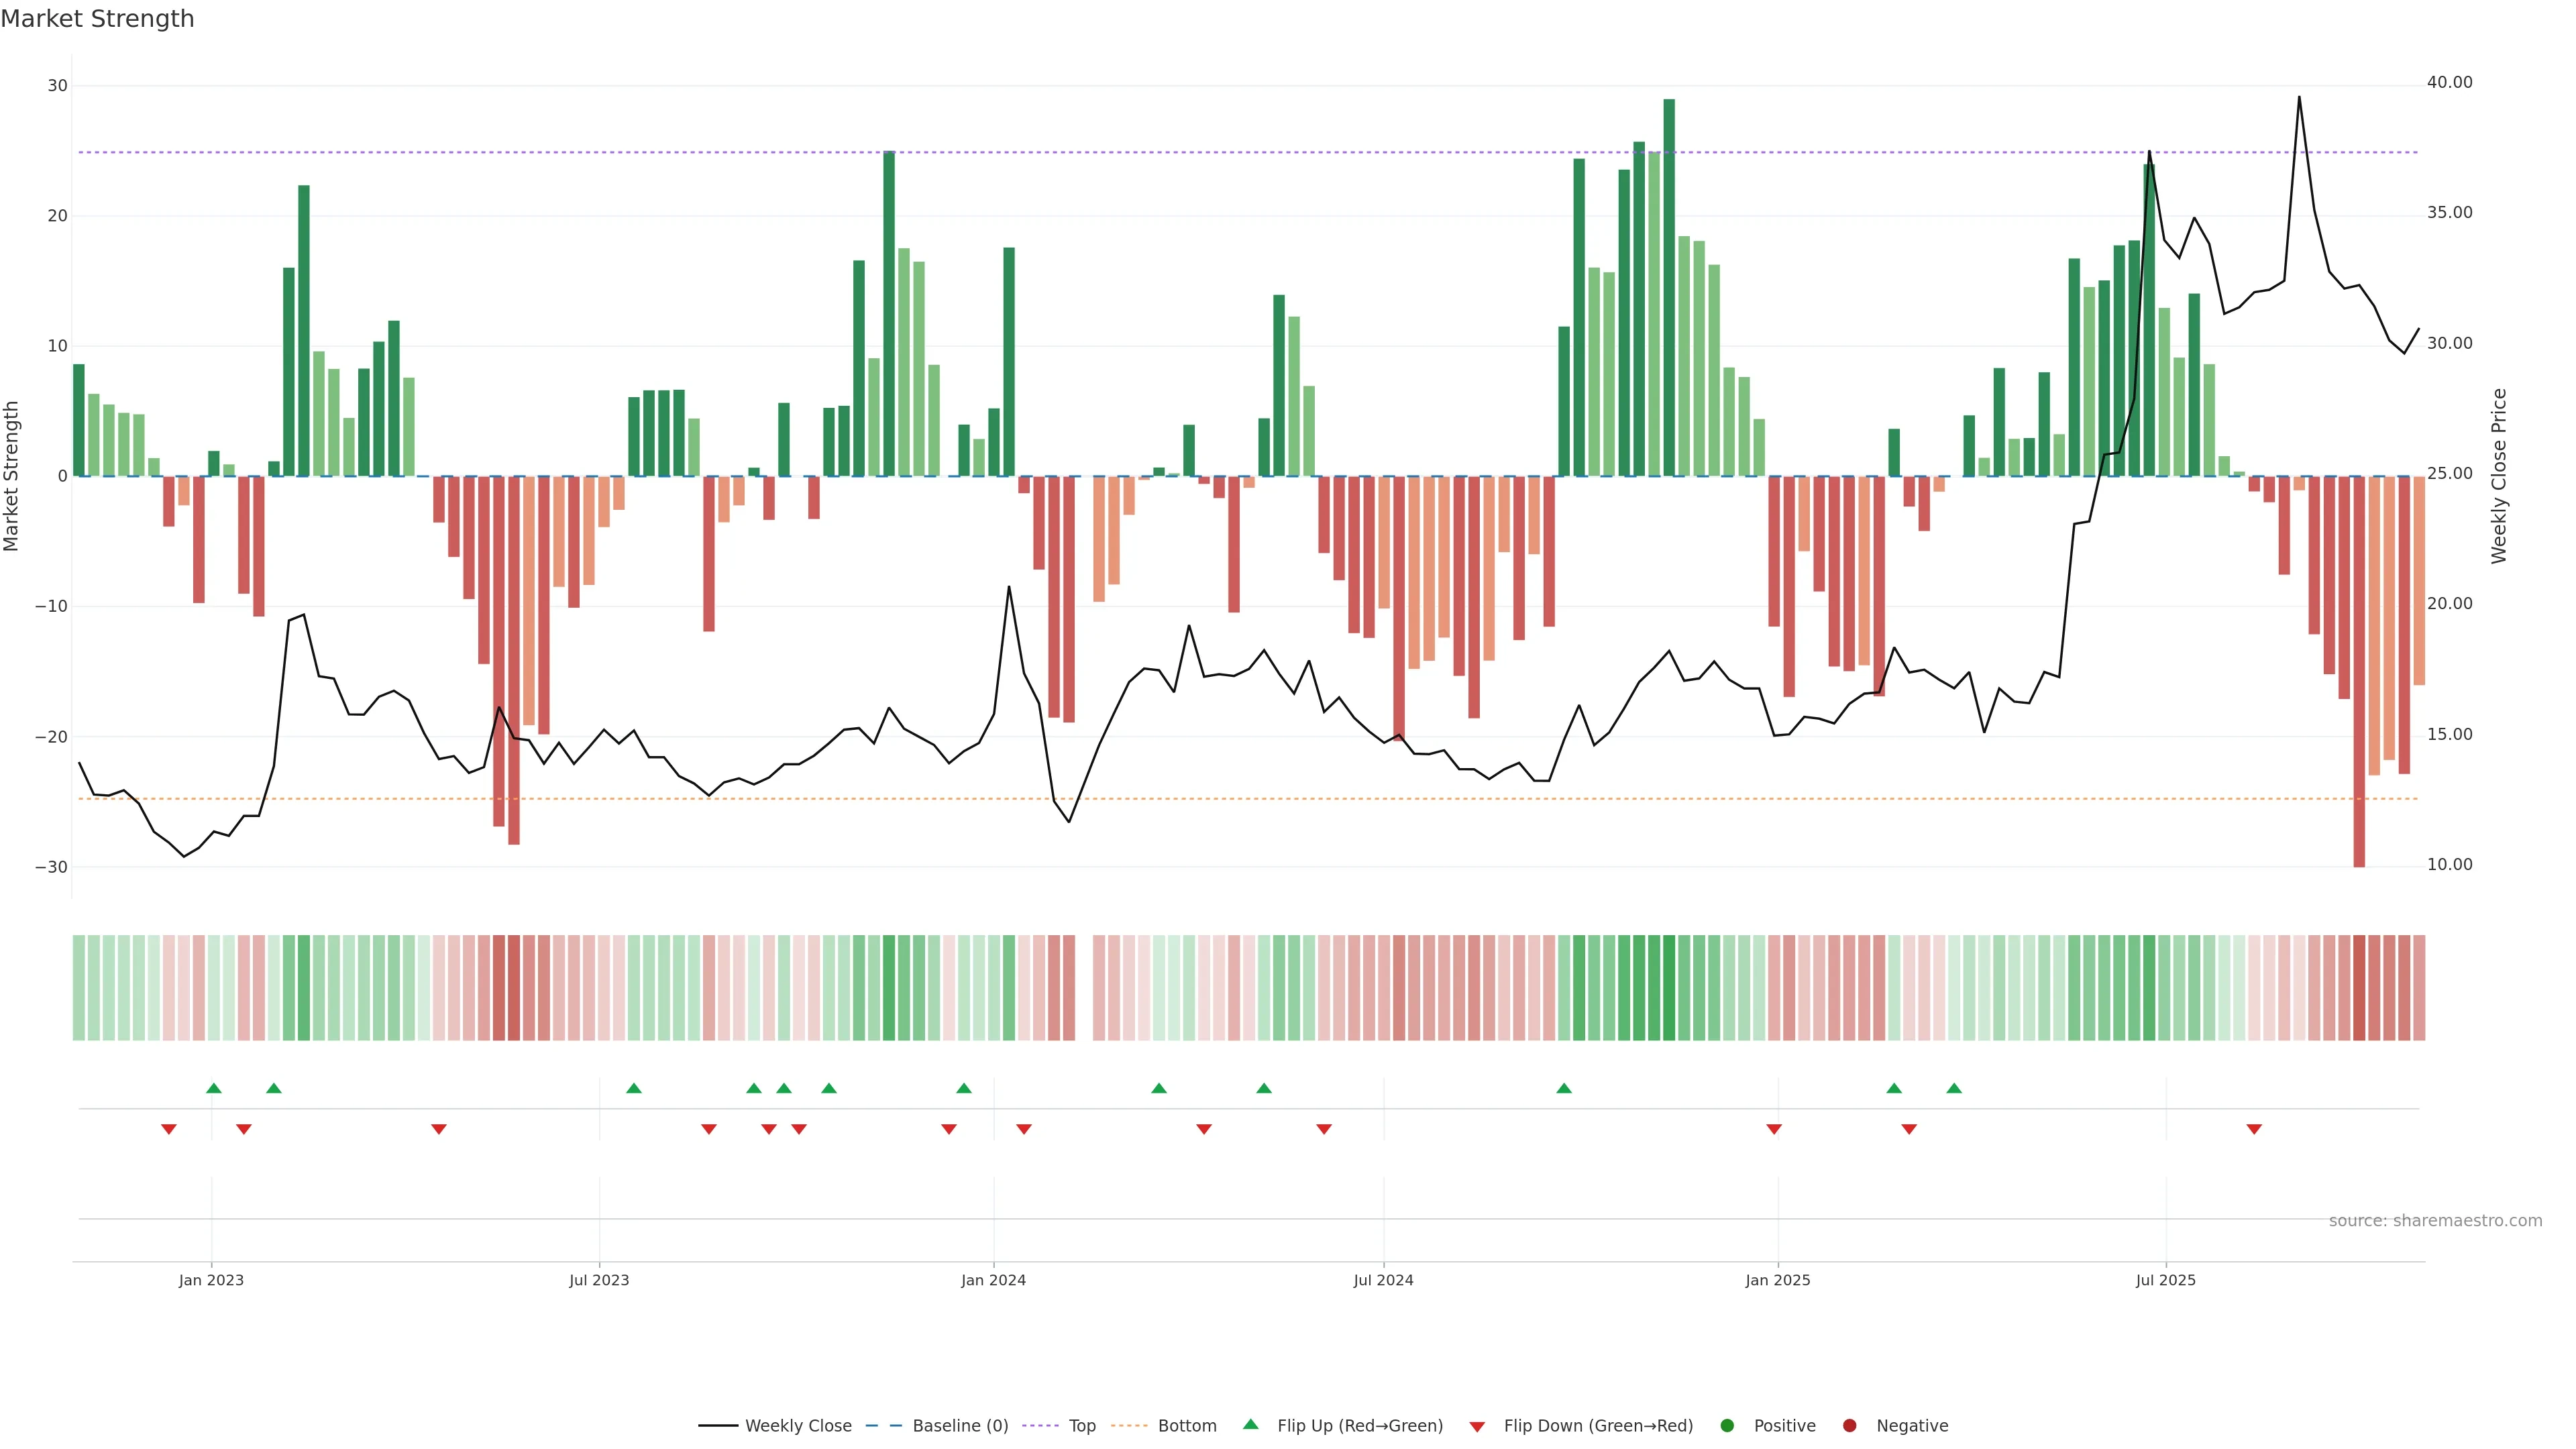Click the Flip Down red triangle legend icon

[x=1477, y=1427]
